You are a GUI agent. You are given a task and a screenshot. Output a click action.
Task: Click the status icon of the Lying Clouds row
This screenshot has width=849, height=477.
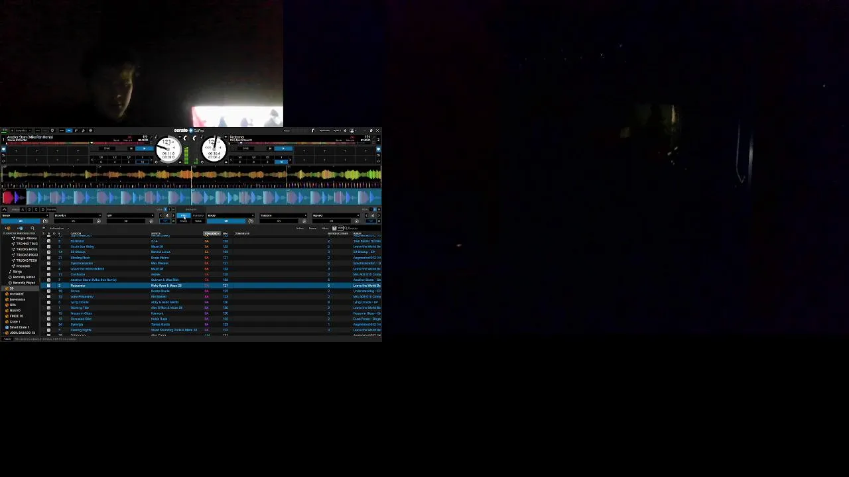tap(48, 302)
